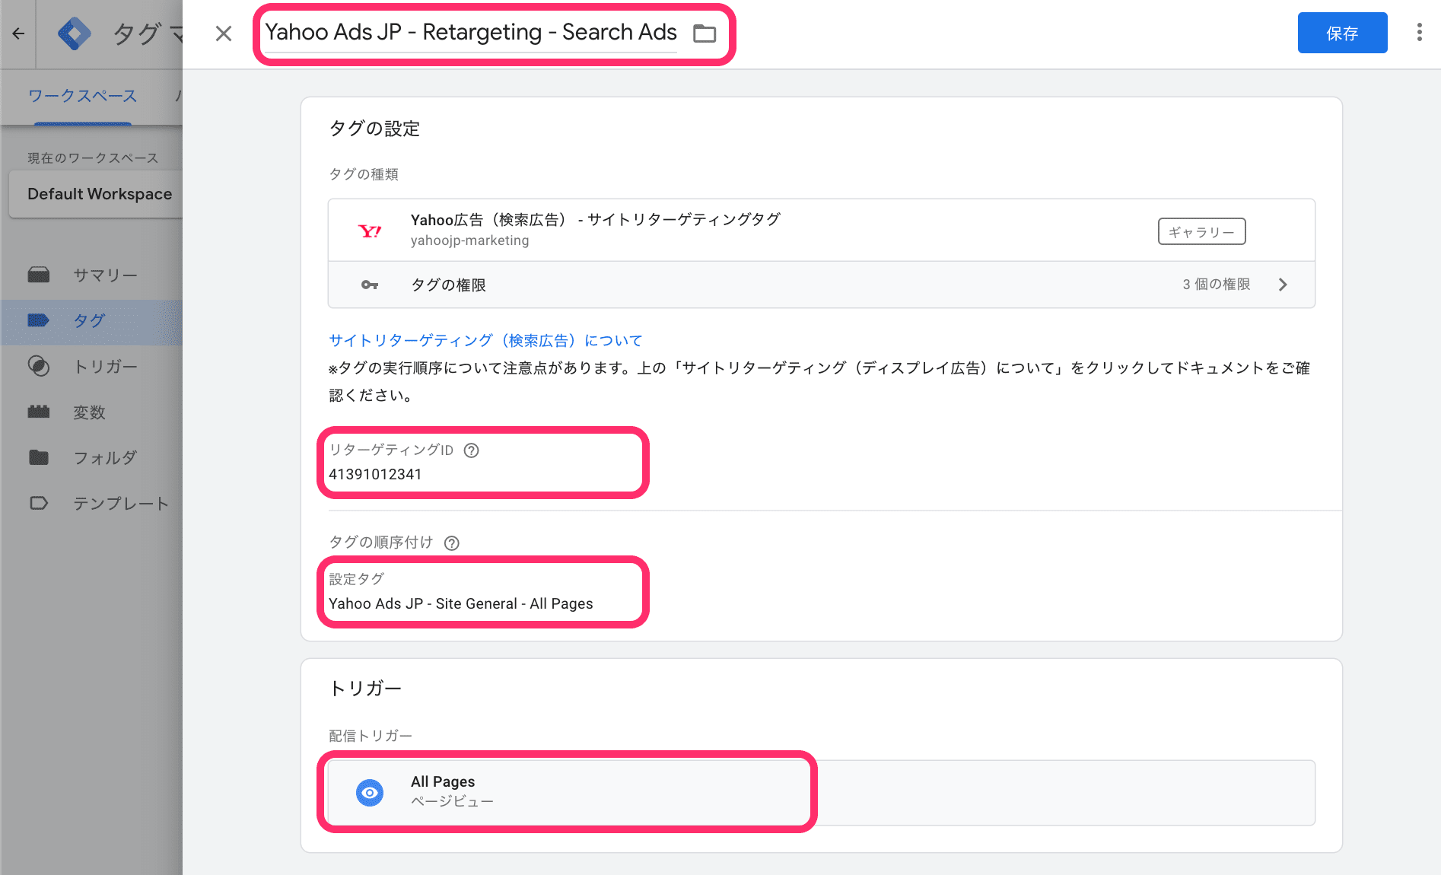Open トリガー in the left sidebar
This screenshot has height=875, width=1441.
coord(105,367)
